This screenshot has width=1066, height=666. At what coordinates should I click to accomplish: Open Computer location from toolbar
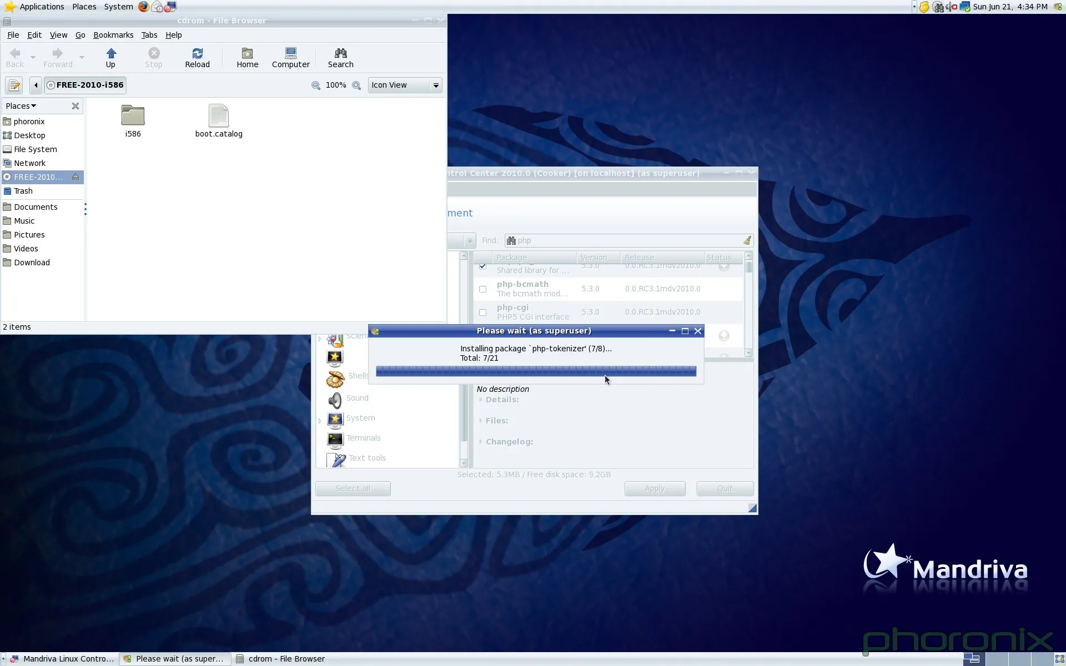290,58
